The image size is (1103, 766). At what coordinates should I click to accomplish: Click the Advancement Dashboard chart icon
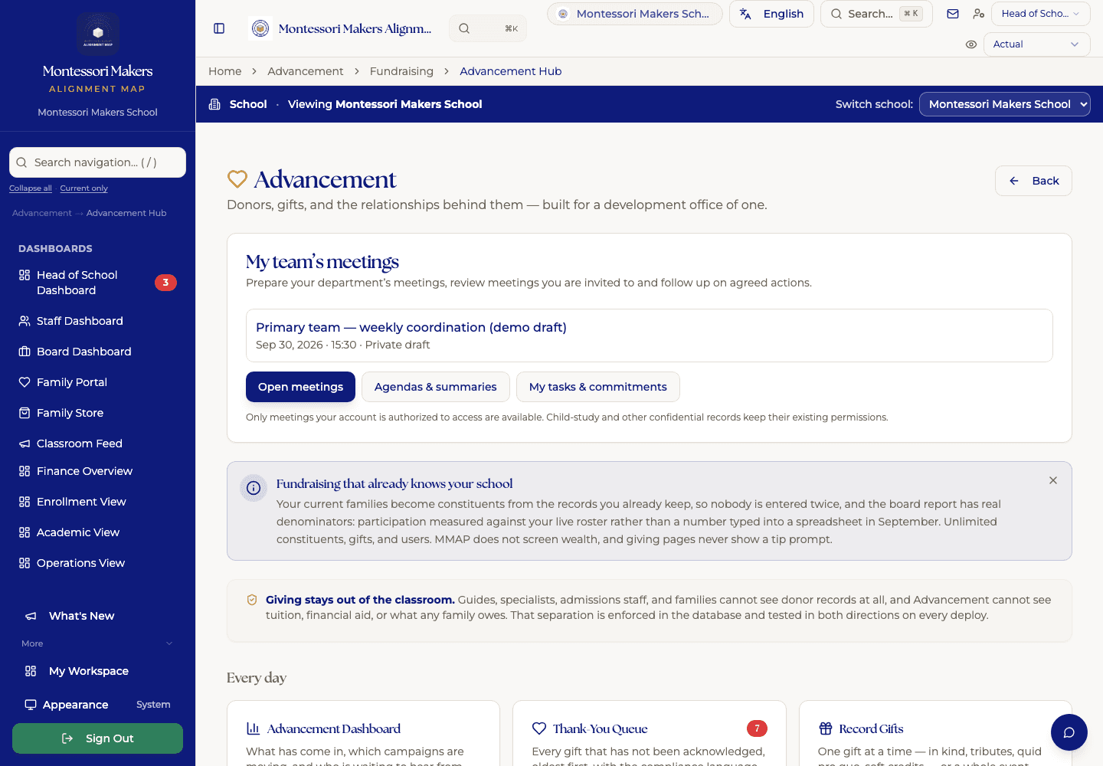[253, 728]
